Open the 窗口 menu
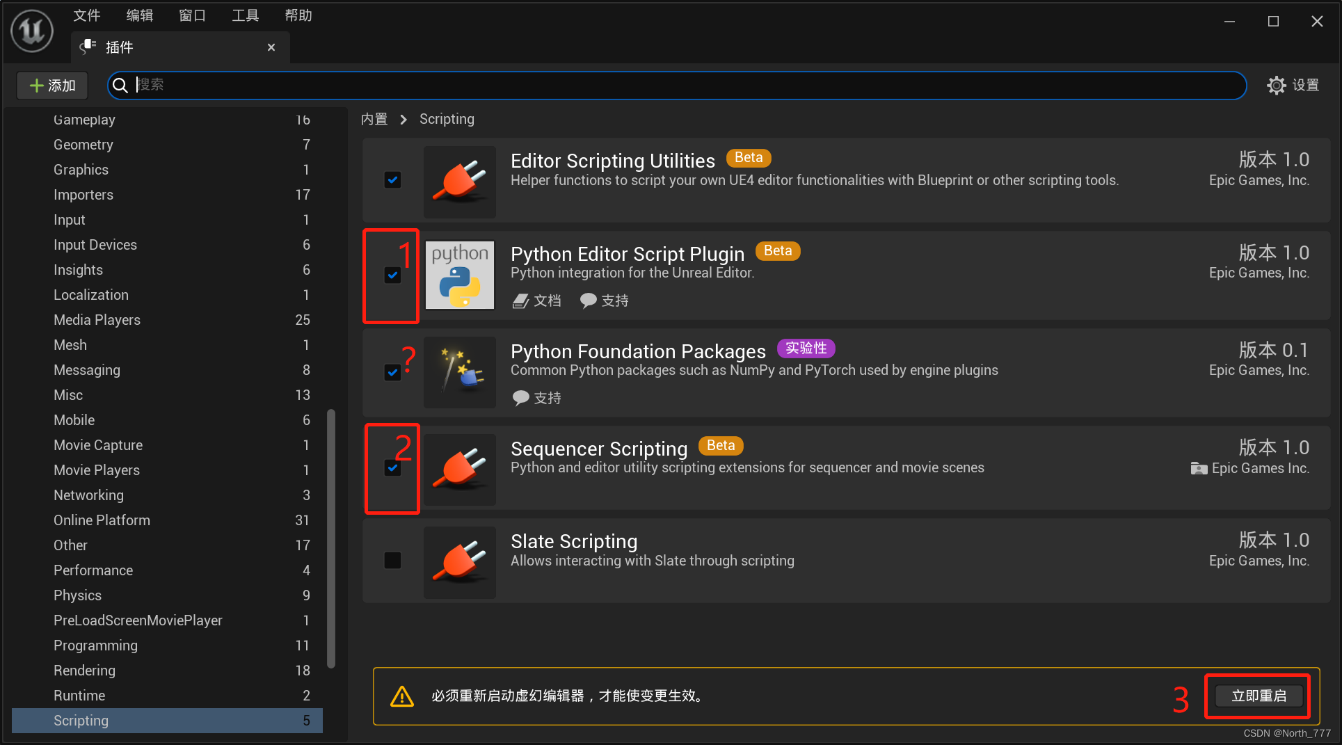 tap(193, 15)
